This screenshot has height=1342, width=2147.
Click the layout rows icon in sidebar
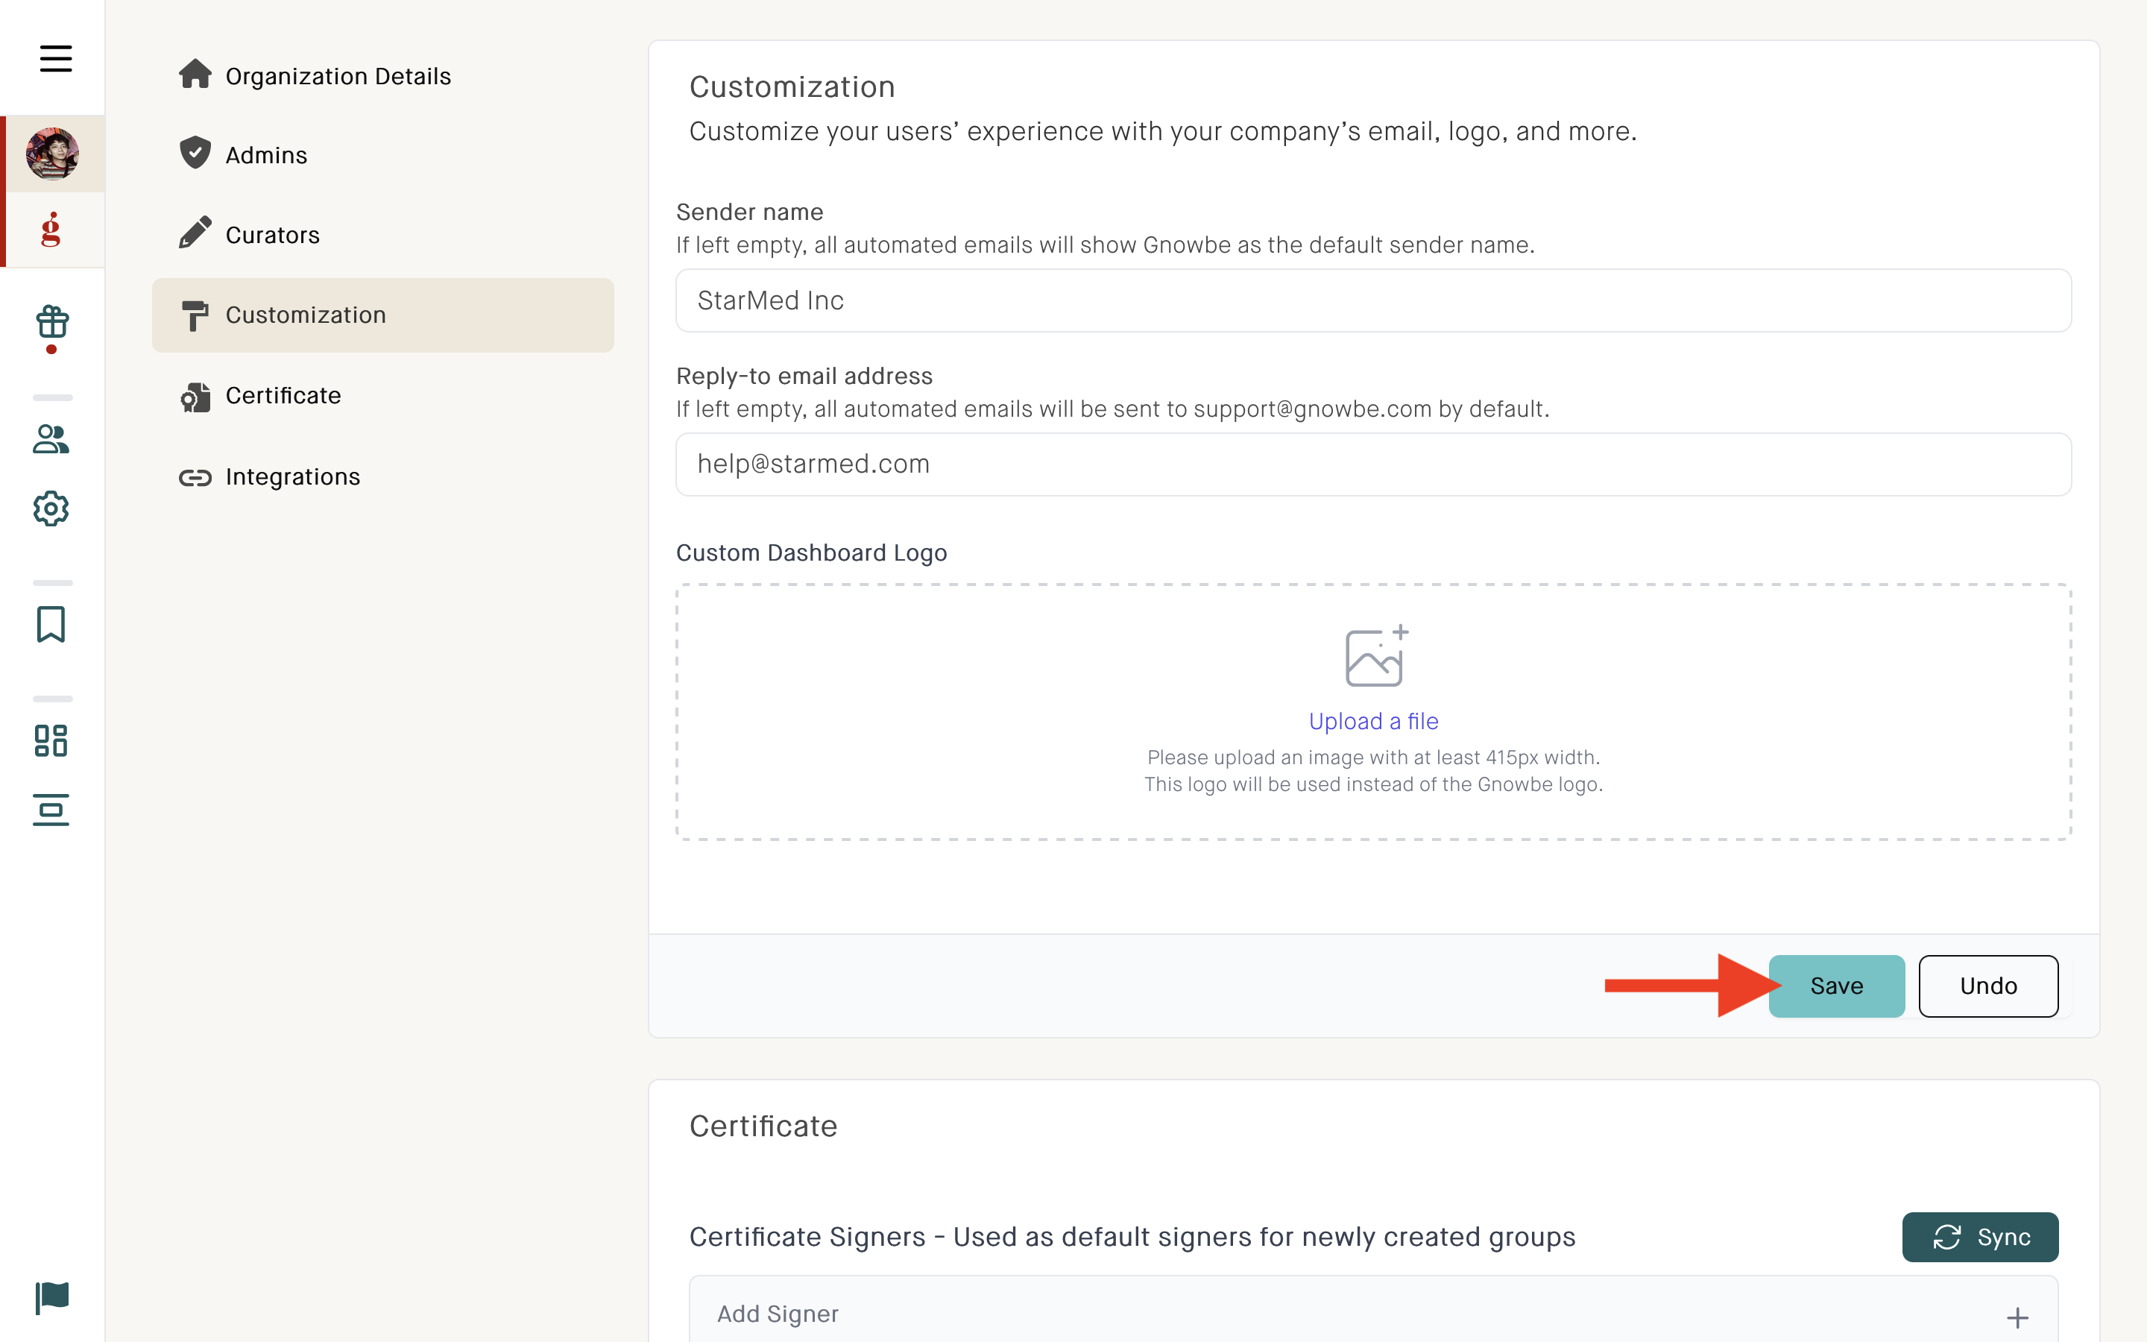click(51, 810)
